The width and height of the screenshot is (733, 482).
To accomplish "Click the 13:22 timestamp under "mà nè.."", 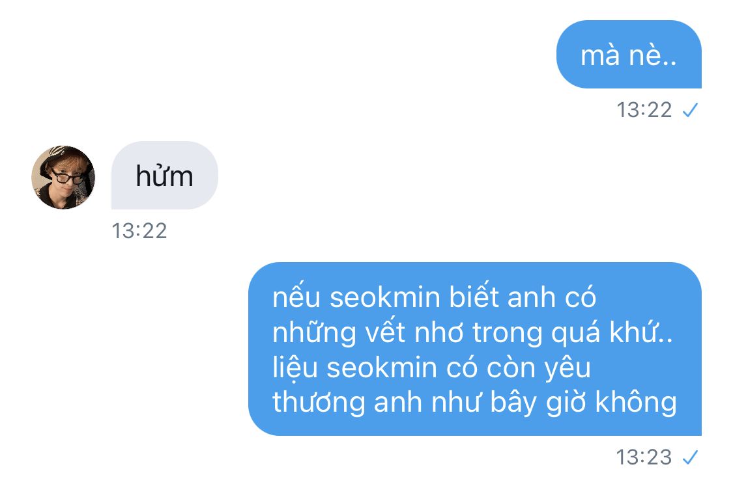I will pos(644,110).
